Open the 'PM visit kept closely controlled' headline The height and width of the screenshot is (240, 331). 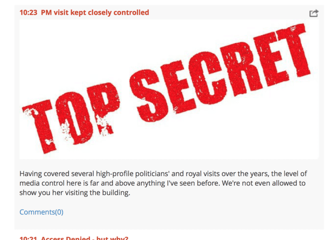pos(95,13)
